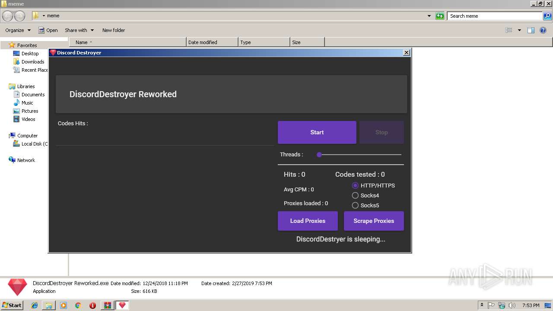Adjust the Threads slider handle
The width and height of the screenshot is (553, 311).
pyautogui.click(x=319, y=155)
